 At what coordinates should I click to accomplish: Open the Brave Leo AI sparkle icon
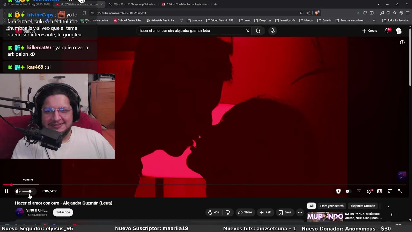pyautogui.click(x=395, y=13)
